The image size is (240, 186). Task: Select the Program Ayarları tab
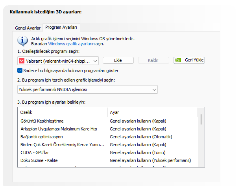[61, 27]
